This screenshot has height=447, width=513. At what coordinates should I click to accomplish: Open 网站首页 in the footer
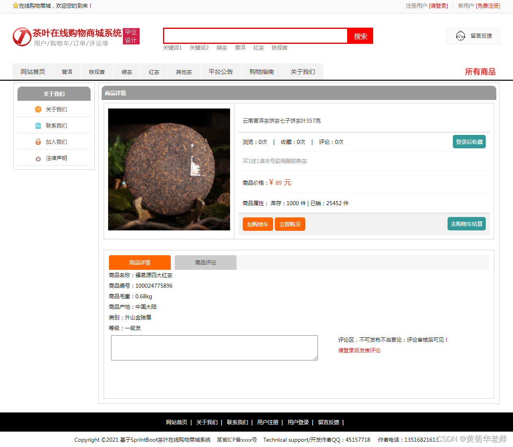tap(176, 422)
